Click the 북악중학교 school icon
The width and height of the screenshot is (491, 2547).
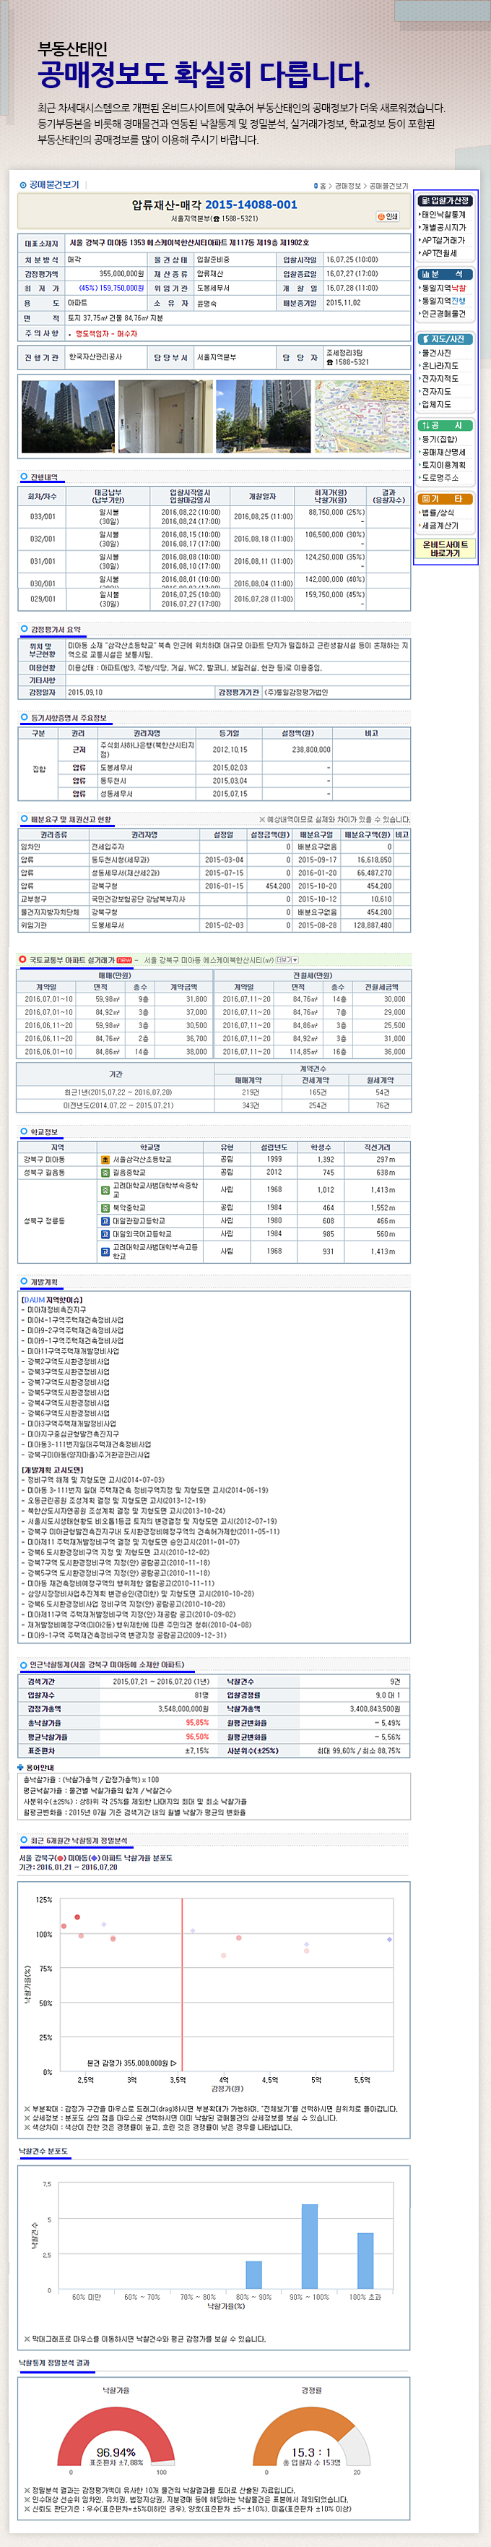point(105,1207)
